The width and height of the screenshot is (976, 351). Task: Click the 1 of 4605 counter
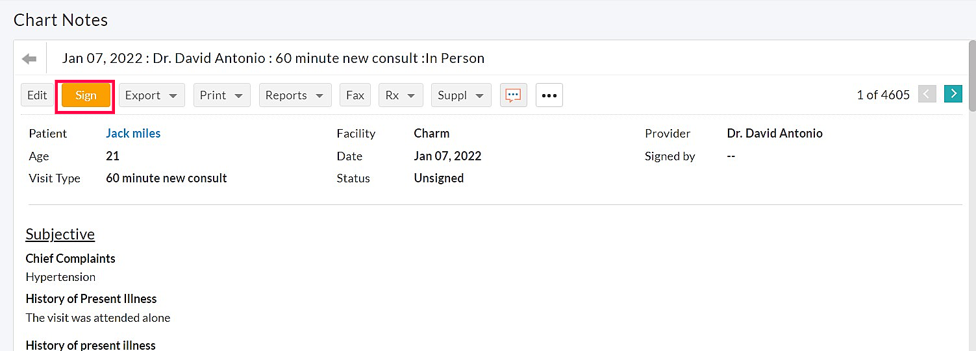pos(882,95)
